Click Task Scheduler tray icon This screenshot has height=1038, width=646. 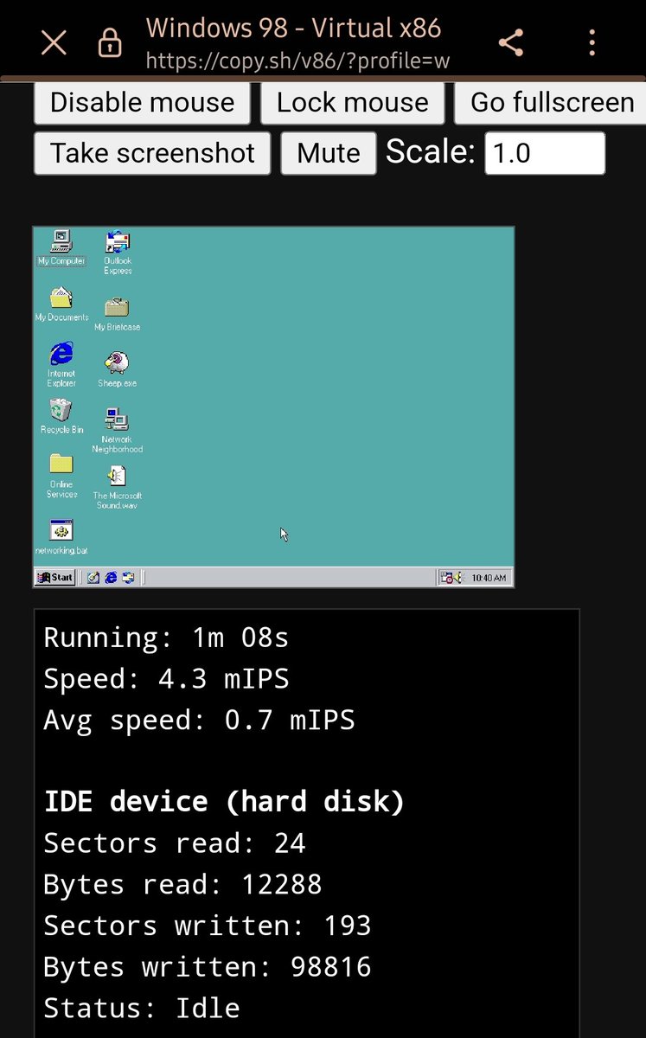point(446,578)
